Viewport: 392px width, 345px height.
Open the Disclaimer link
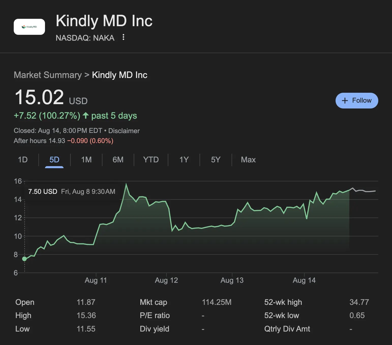[124, 131]
